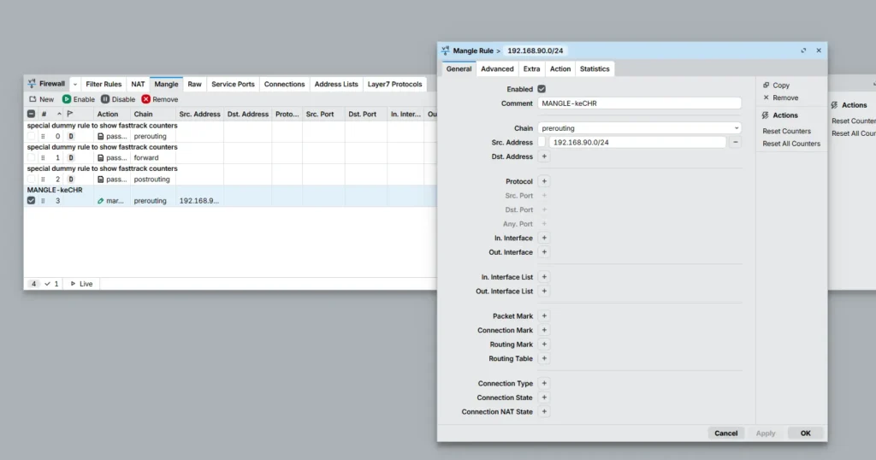Image resolution: width=876 pixels, height=460 pixels.
Task: Click Reset All Counters in the dialog
Action: point(791,144)
